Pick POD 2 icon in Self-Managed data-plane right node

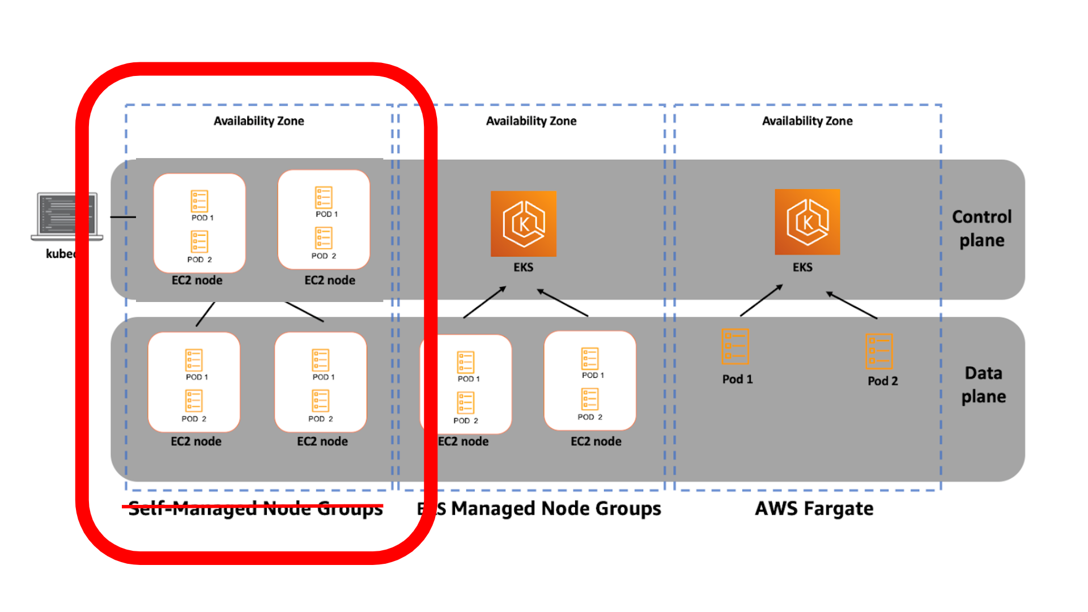tap(321, 401)
